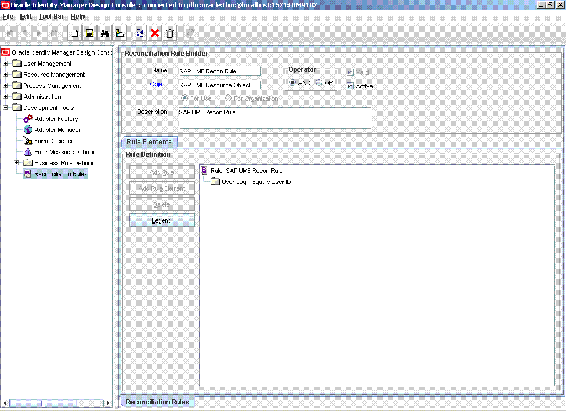Click the Description text area
The width and height of the screenshot is (566, 411).
coord(275,118)
